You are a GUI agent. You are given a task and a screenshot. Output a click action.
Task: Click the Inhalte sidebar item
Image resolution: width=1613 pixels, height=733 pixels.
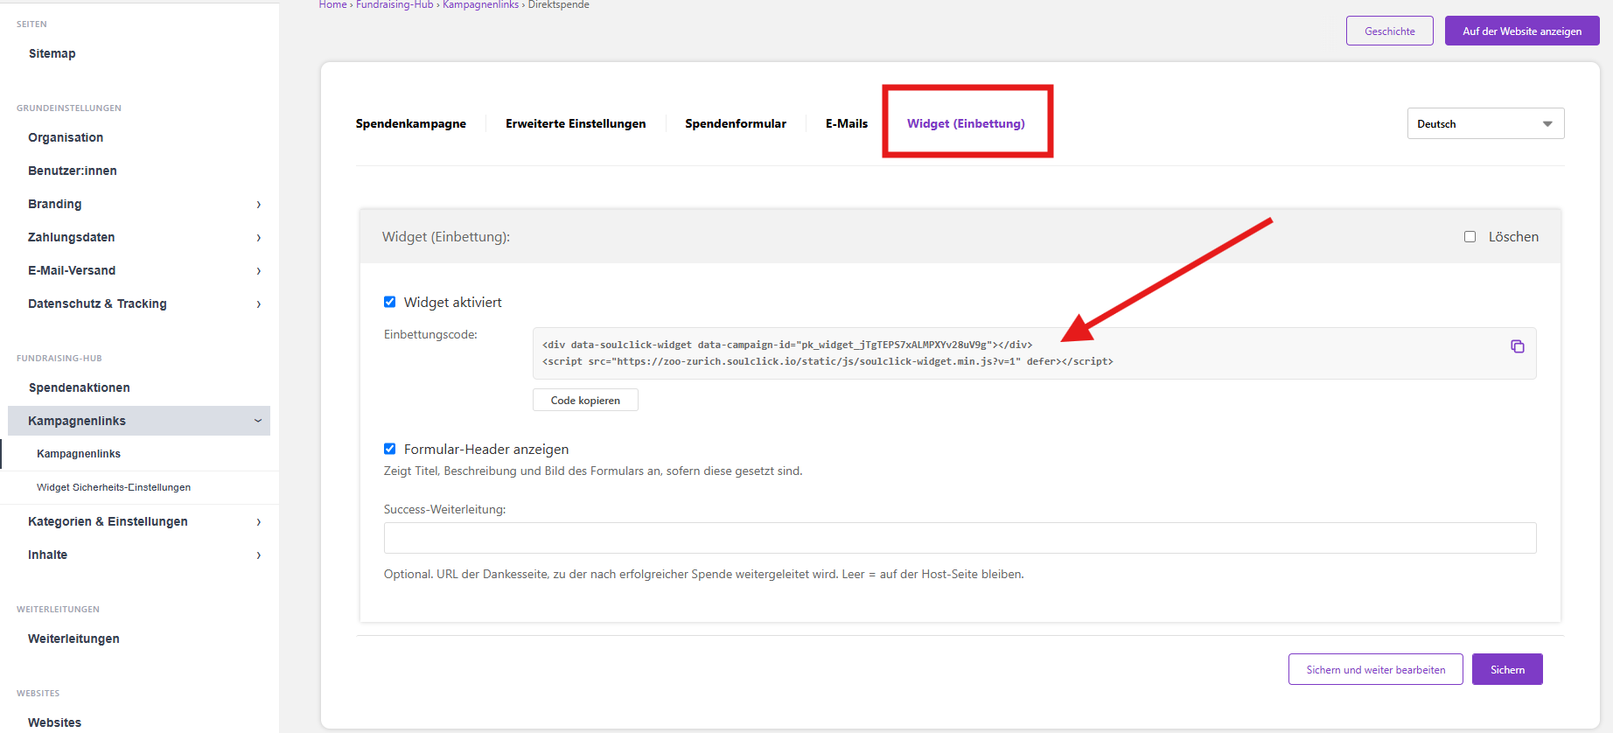pyautogui.click(x=47, y=555)
